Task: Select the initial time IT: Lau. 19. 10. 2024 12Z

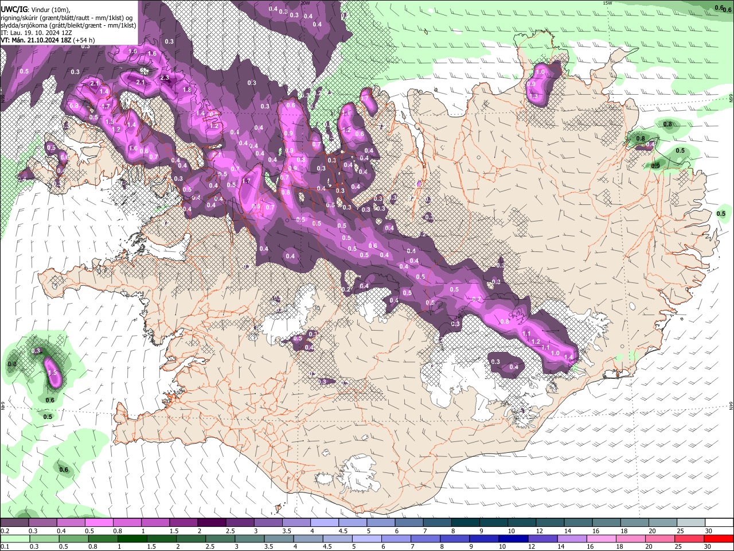Action: pyautogui.click(x=36, y=33)
